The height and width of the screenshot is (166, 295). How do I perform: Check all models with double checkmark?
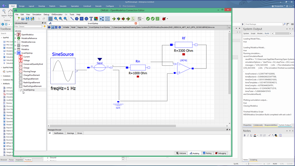(x=152, y=18)
